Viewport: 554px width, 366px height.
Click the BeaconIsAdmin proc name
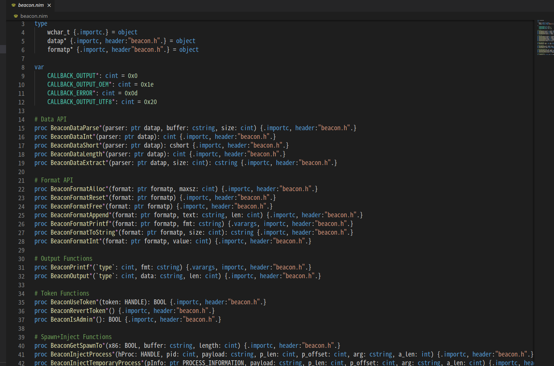tap(72, 319)
